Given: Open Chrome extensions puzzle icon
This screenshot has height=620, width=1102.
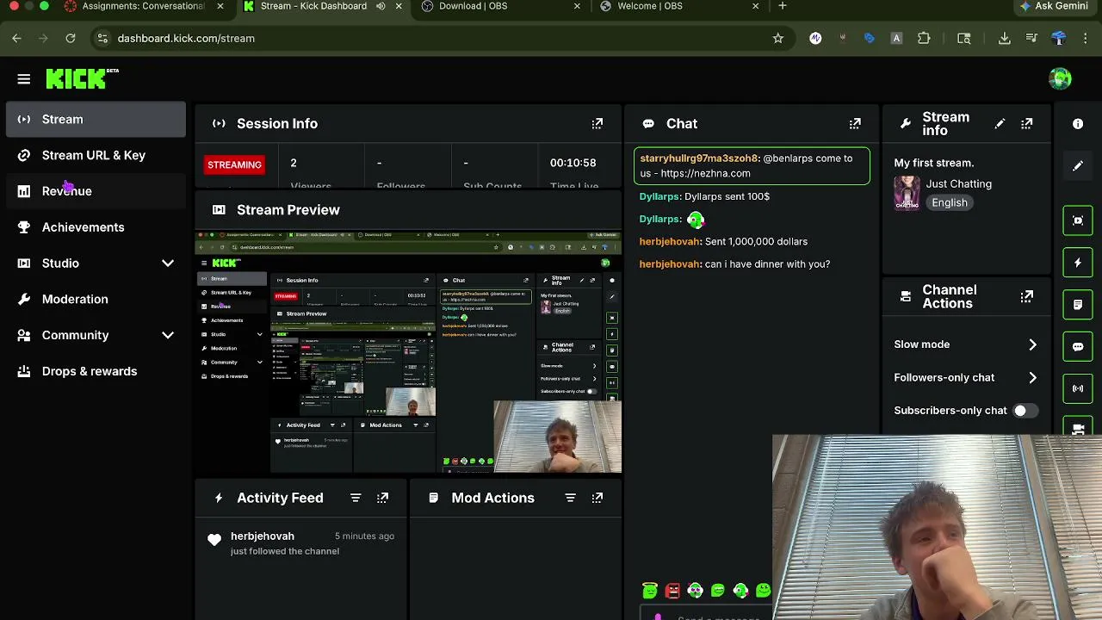Looking at the screenshot, I should [x=924, y=38].
